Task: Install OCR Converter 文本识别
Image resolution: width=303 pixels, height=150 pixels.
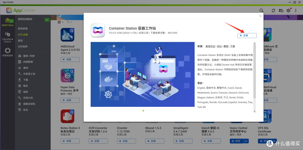Action: click(98, 141)
